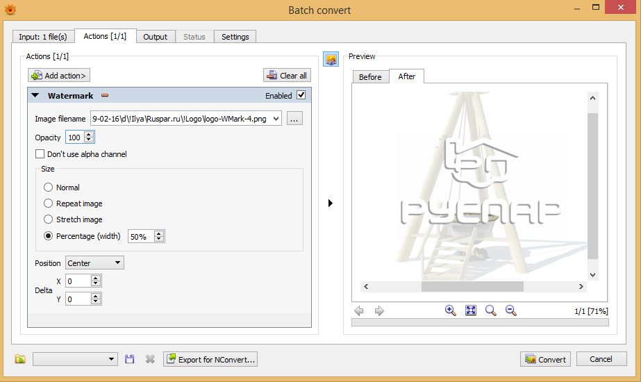This screenshot has width=641, height=382.
Task: Increase Delta Y with the up arrow
Action: tap(96, 296)
